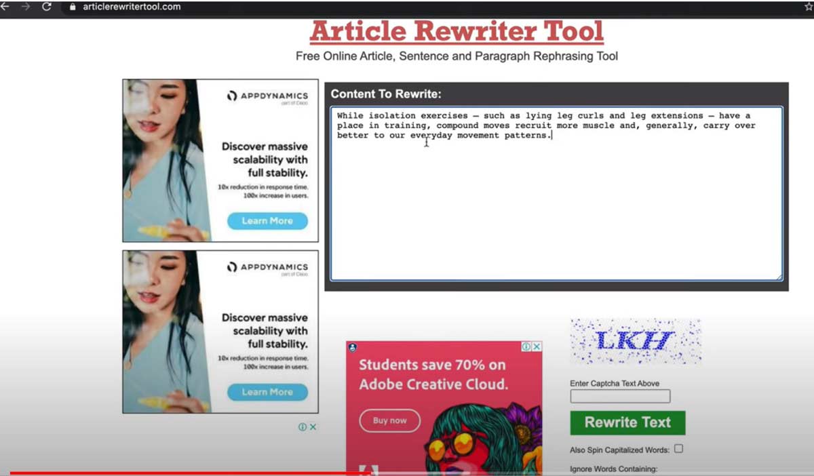
Task: Click inside the Content To Rewrite textarea
Action: click(556, 203)
